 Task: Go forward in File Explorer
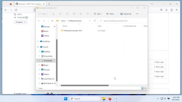44,21
